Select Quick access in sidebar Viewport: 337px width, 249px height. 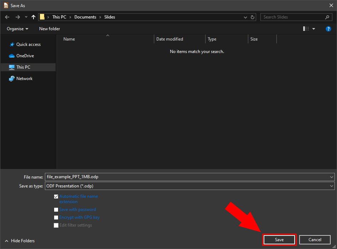(x=28, y=44)
